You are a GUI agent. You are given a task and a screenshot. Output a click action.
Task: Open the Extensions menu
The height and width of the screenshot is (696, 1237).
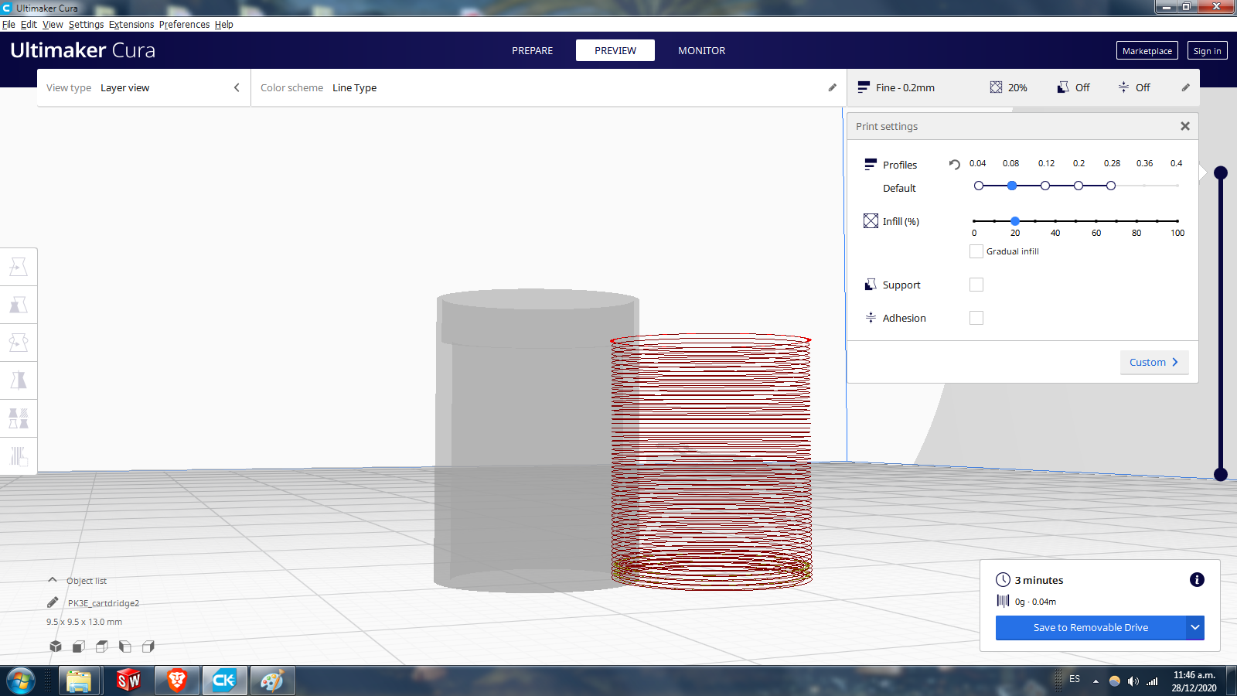[131, 25]
